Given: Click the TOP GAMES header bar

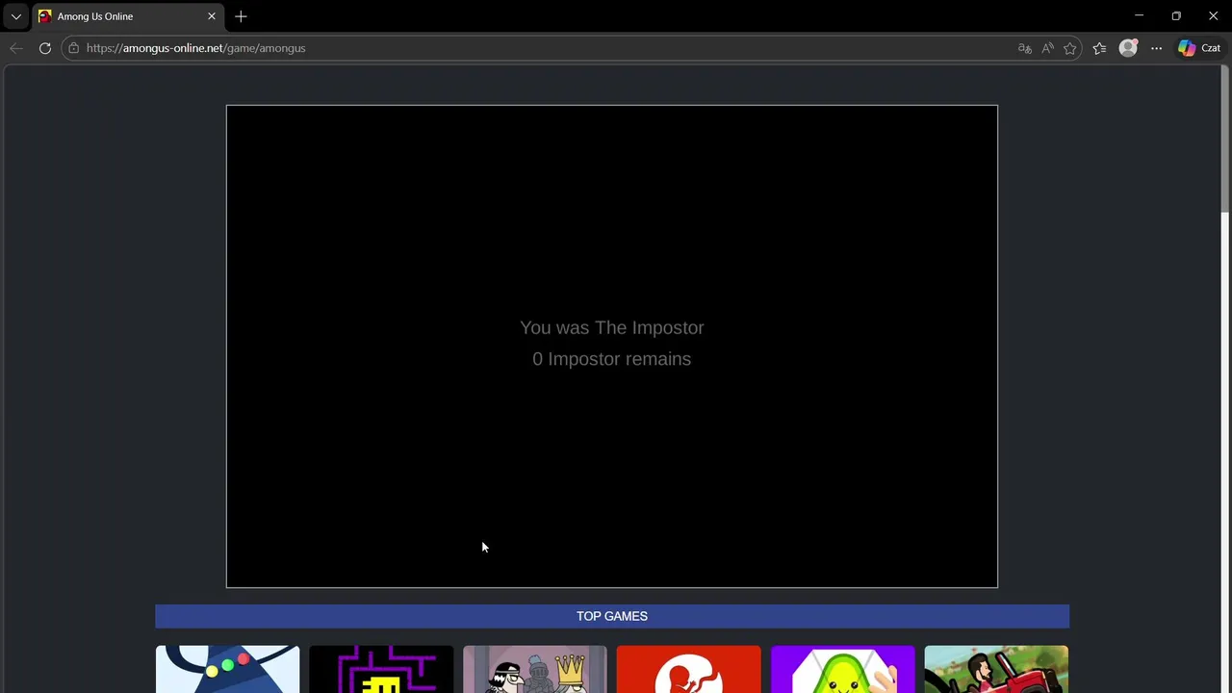Looking at the screenshot, I should (612, 616).
